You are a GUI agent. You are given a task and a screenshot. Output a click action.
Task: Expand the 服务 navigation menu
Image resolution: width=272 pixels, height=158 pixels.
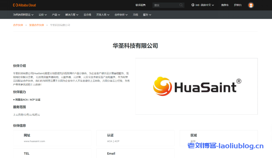[x=147, y=15]
